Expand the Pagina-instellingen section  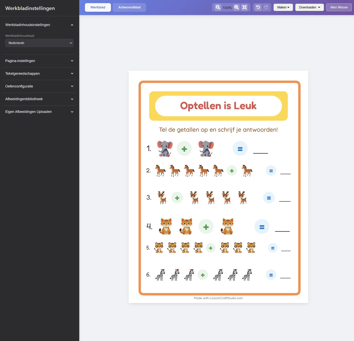tap(39, 61)
